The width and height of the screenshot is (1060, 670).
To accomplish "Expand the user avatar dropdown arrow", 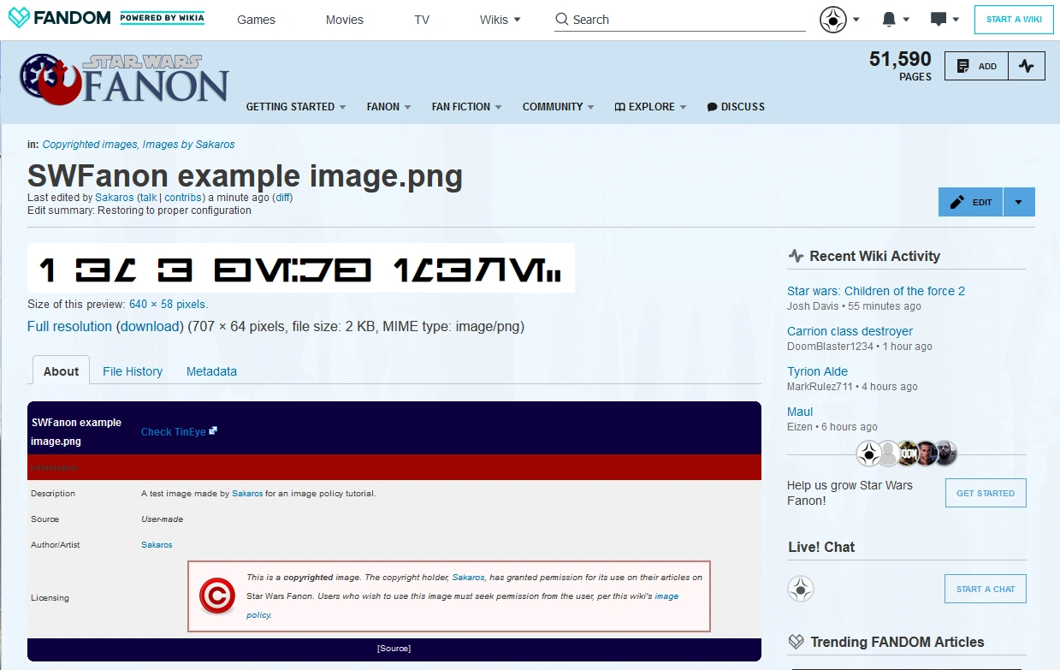I will tap(856, 20).
